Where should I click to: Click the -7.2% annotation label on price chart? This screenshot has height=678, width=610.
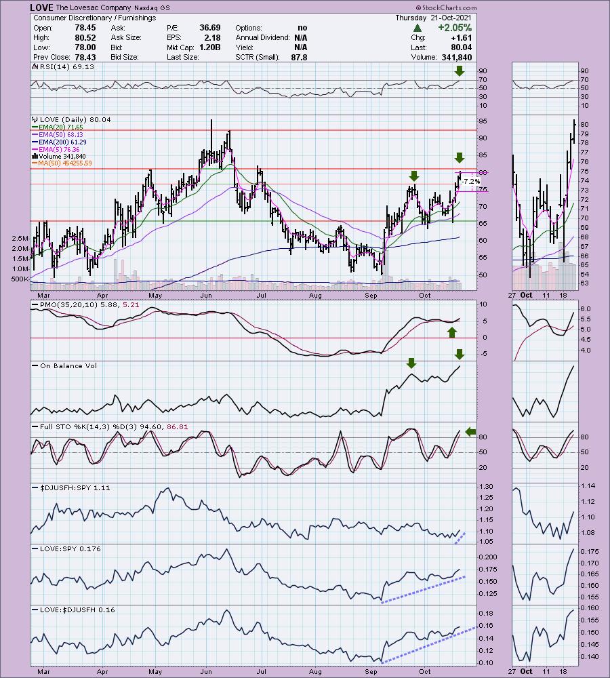[x=471, y=182]
